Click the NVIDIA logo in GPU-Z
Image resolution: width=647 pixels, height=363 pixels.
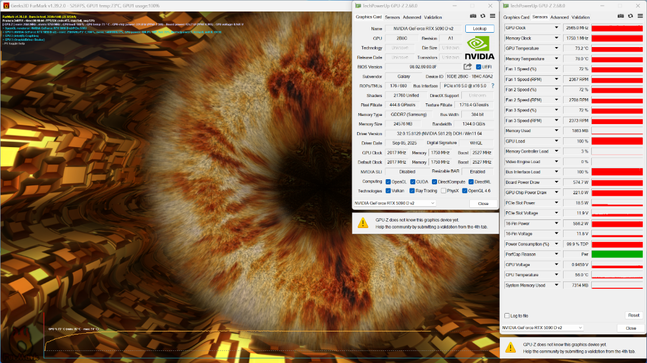point(479,48)
